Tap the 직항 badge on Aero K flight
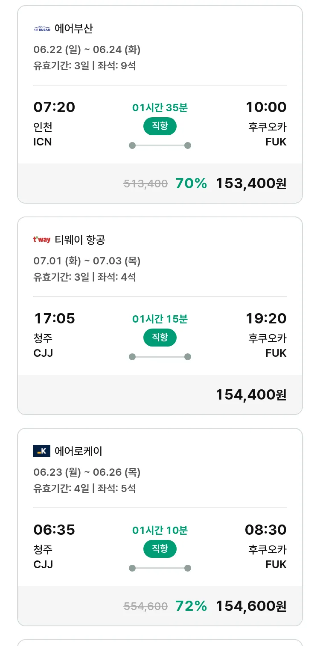Image resolution: width=320 pixels, height=646 pixels. pyautogui.click(x=160, y=549)
